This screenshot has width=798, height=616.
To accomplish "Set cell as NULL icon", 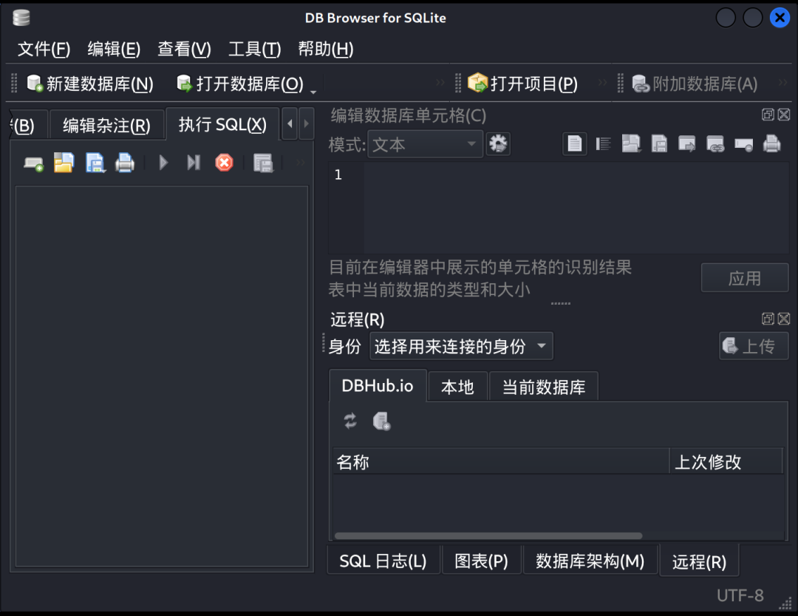I will (743, 145).
